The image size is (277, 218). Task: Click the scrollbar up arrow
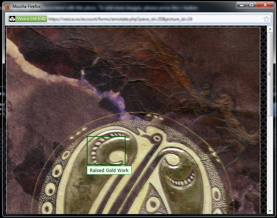(270, 29)
